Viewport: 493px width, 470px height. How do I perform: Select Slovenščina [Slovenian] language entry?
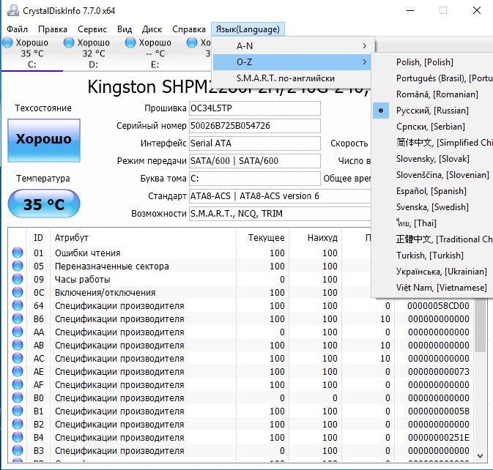[433, 175]
